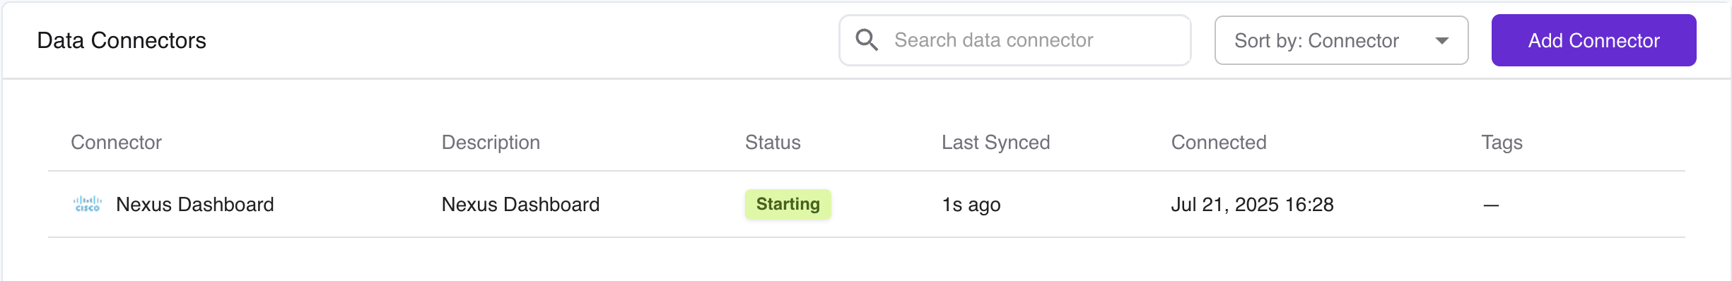Select the Connected column header
1732x281 pixels.
(x=1219, y=143)
